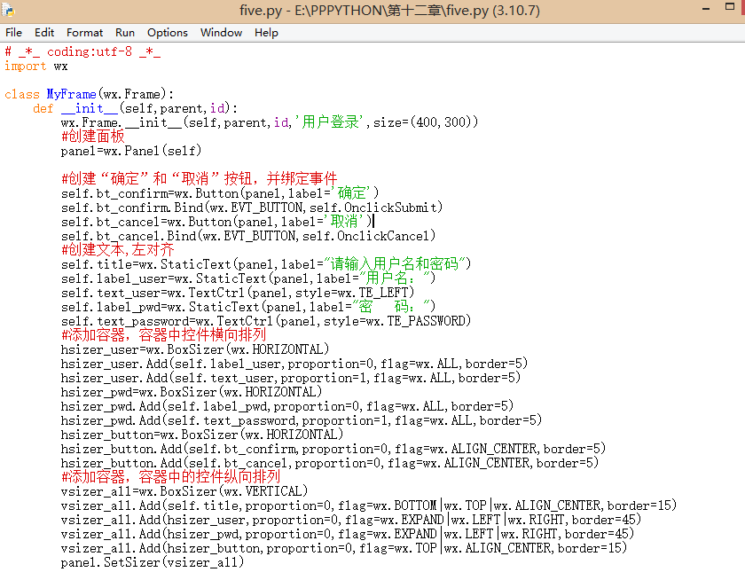Minimize the five.py editor window

coord(706,9)
